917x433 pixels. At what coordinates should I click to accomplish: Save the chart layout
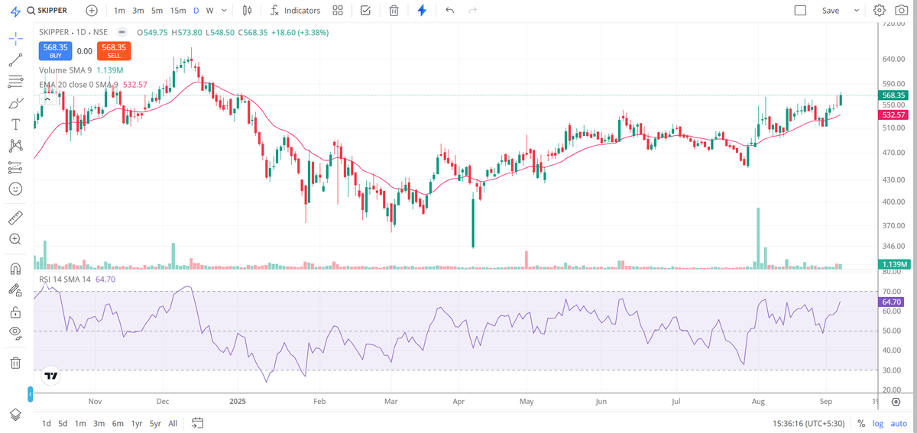[831, 11]
